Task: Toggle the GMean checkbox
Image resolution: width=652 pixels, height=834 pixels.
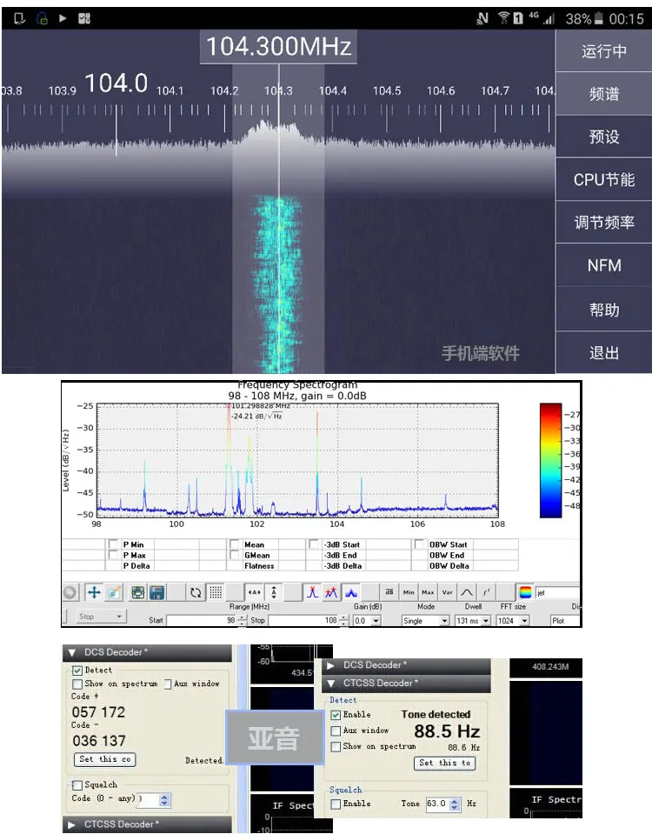Action: [234, 555]
